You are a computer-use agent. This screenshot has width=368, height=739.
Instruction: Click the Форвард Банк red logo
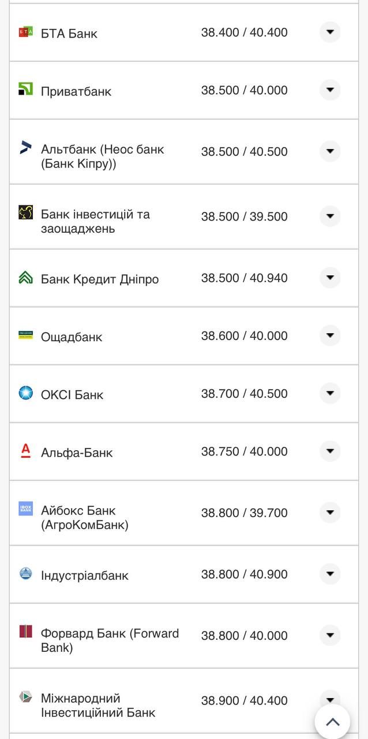pos(25,632)
